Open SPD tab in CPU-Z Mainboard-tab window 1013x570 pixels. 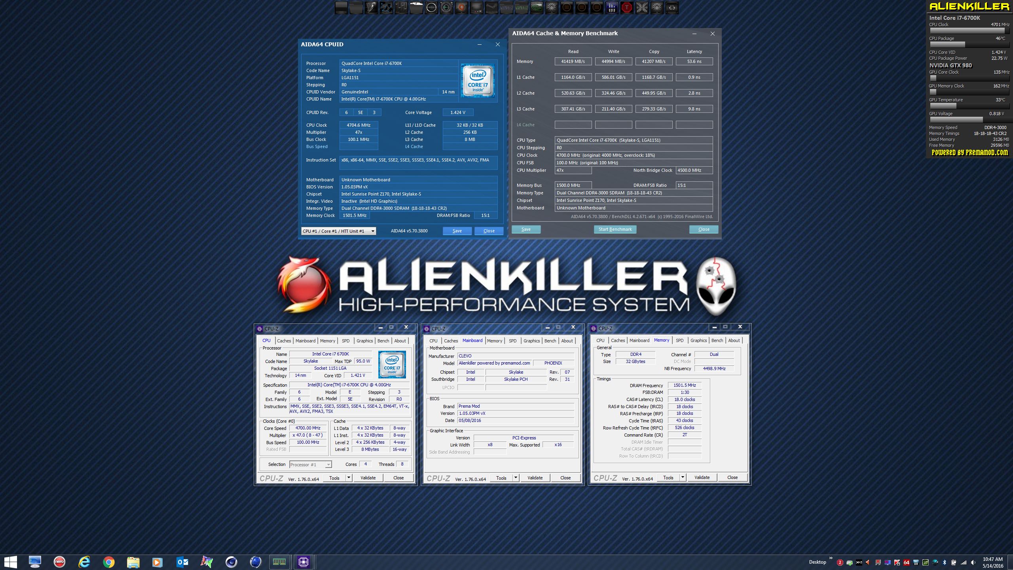click(512, 341)
